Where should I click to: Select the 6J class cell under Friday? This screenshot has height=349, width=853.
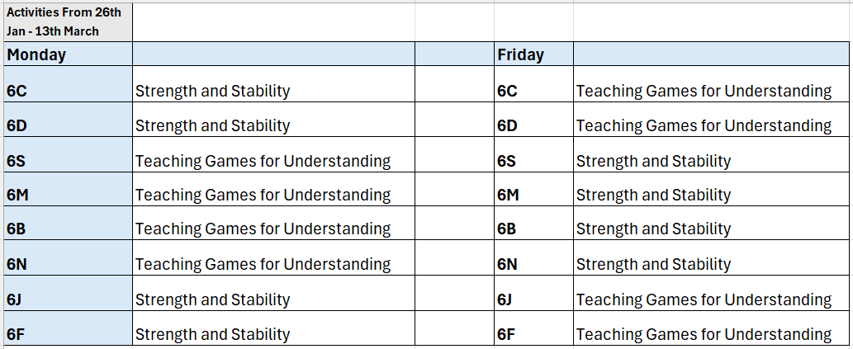[533, 299]
